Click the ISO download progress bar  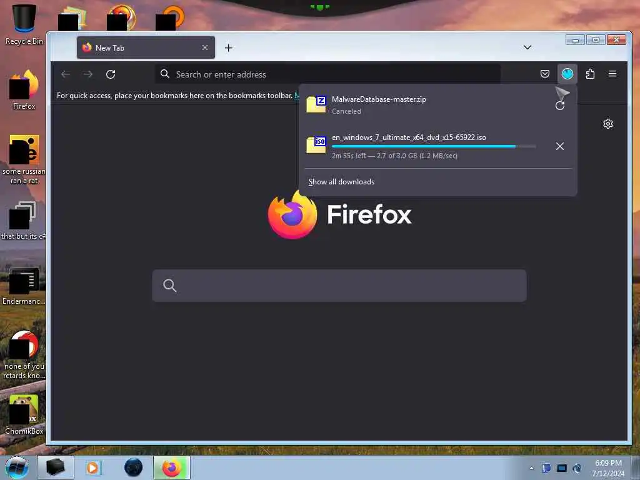(x=434, y=146)
